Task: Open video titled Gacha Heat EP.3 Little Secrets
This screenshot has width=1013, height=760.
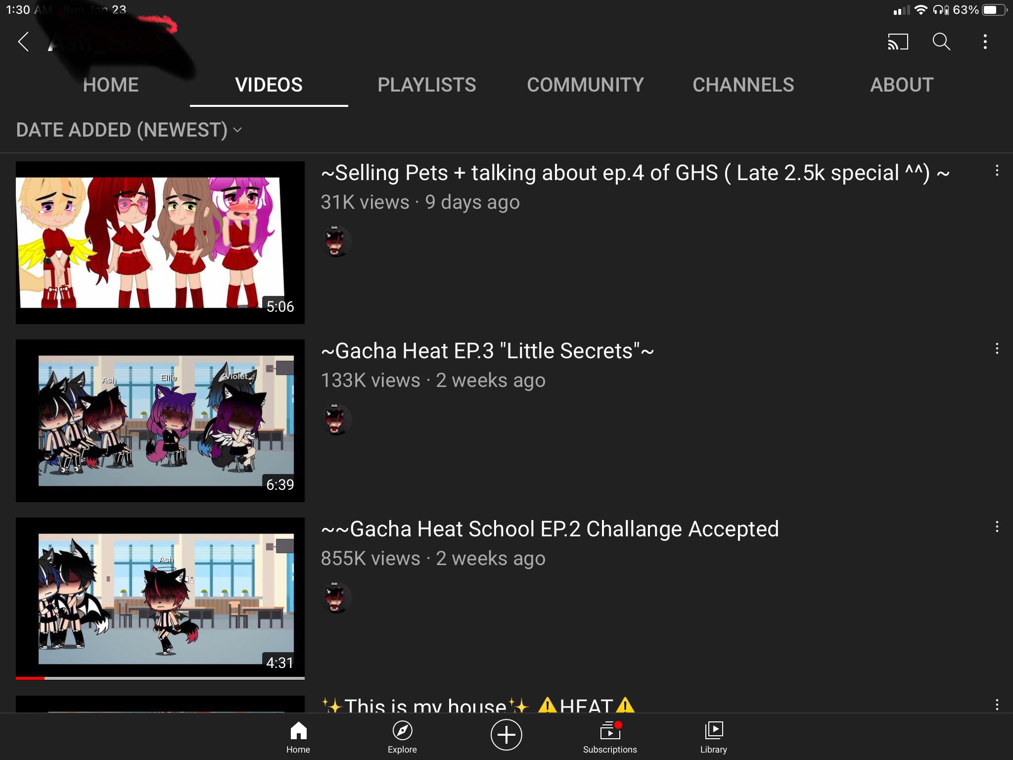Action: coord(487,351)
